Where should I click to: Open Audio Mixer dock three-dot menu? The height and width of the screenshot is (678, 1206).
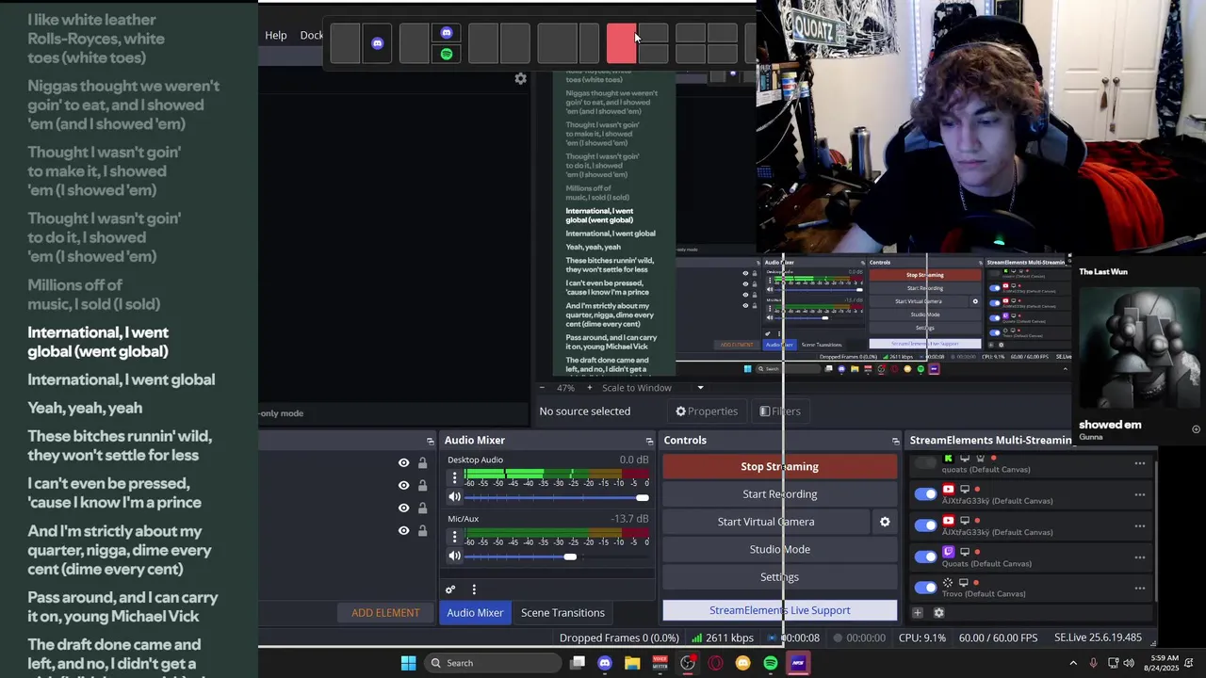[x=474, y=589]
